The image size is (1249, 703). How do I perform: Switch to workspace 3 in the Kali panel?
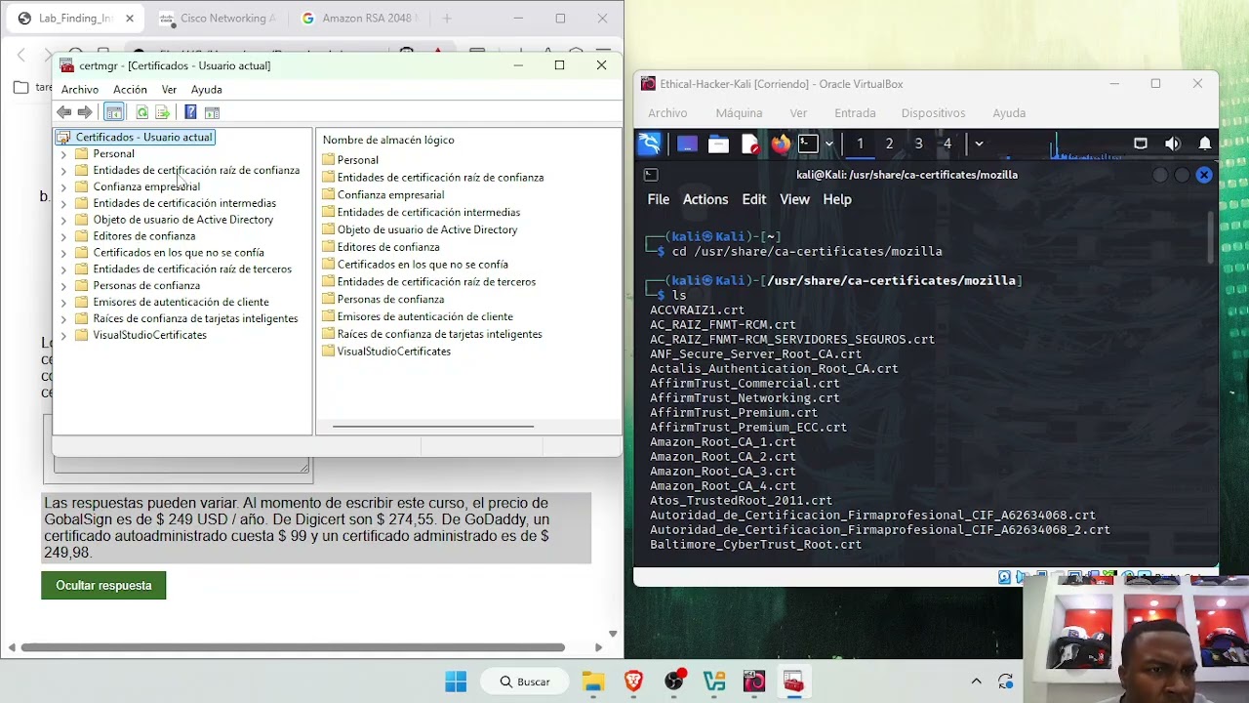click(x=918, y=145)
